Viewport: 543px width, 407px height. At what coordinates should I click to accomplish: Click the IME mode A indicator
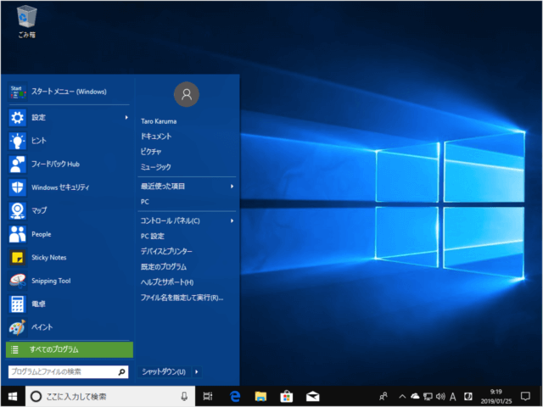452,396
